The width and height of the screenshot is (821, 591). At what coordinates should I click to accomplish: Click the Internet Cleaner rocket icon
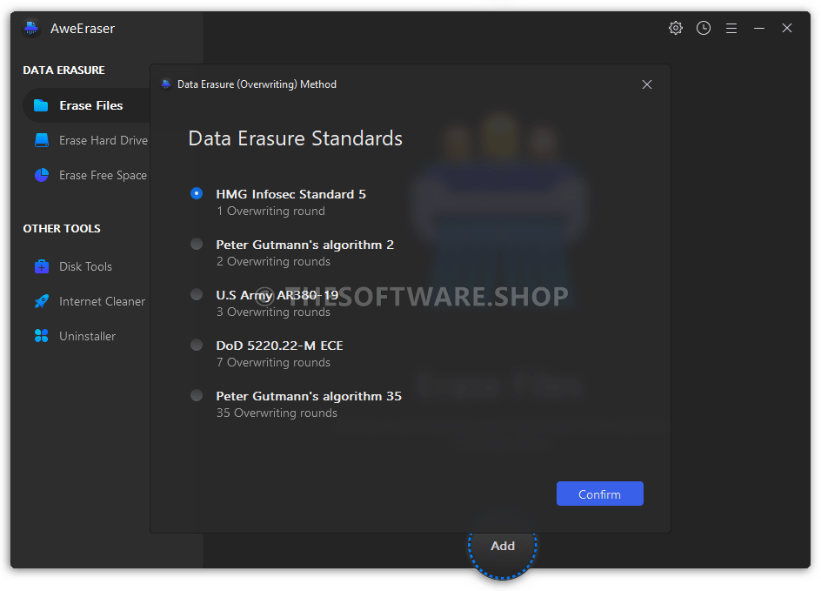click(42, 301)
